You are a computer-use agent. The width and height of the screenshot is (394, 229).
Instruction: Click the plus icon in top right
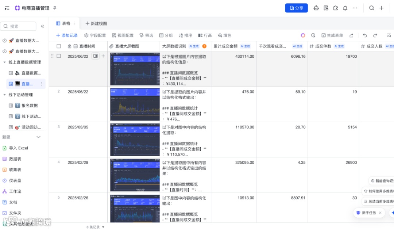point(382,8)
